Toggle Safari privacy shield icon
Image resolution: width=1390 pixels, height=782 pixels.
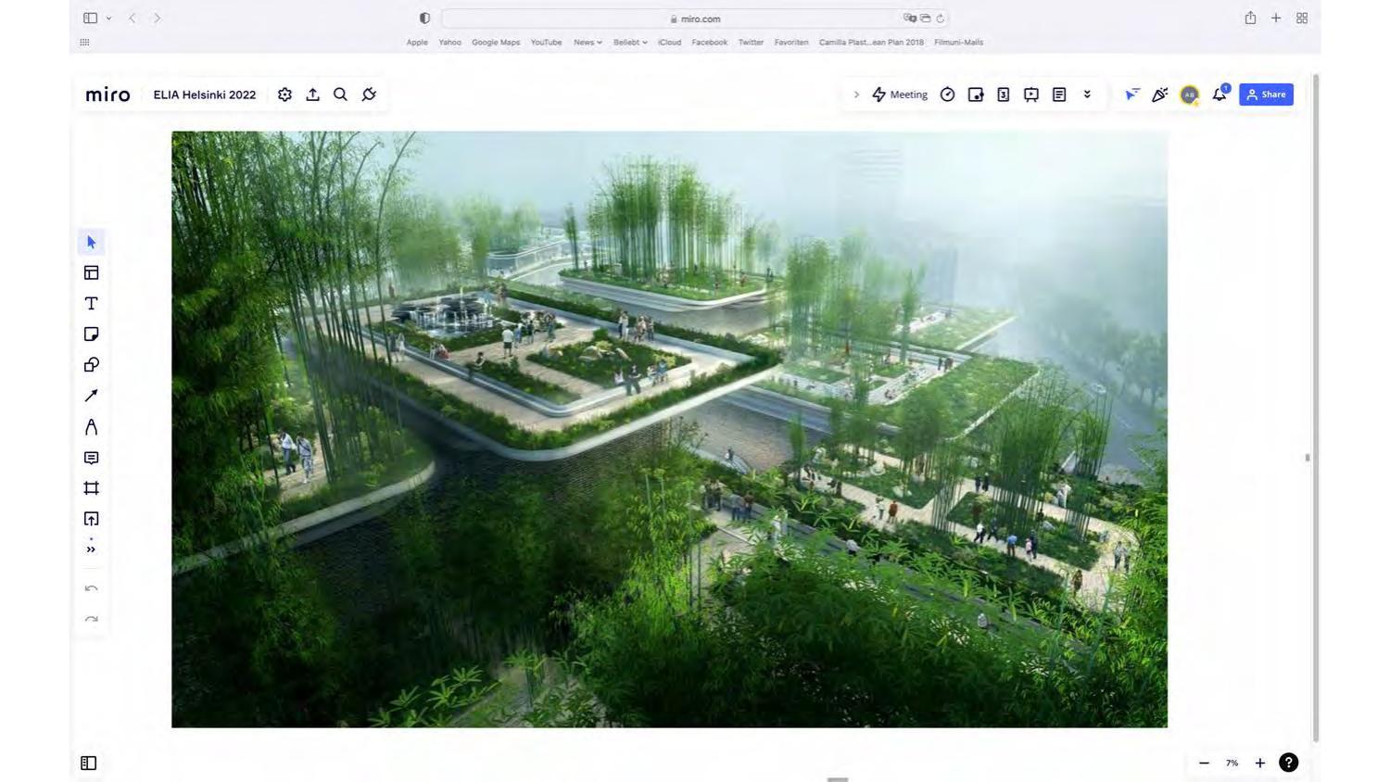[424, 19]
